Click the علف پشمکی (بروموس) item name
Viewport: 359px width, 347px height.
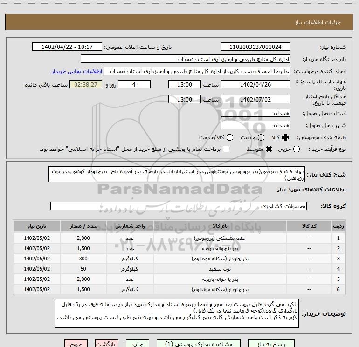(x=220, y=238)
